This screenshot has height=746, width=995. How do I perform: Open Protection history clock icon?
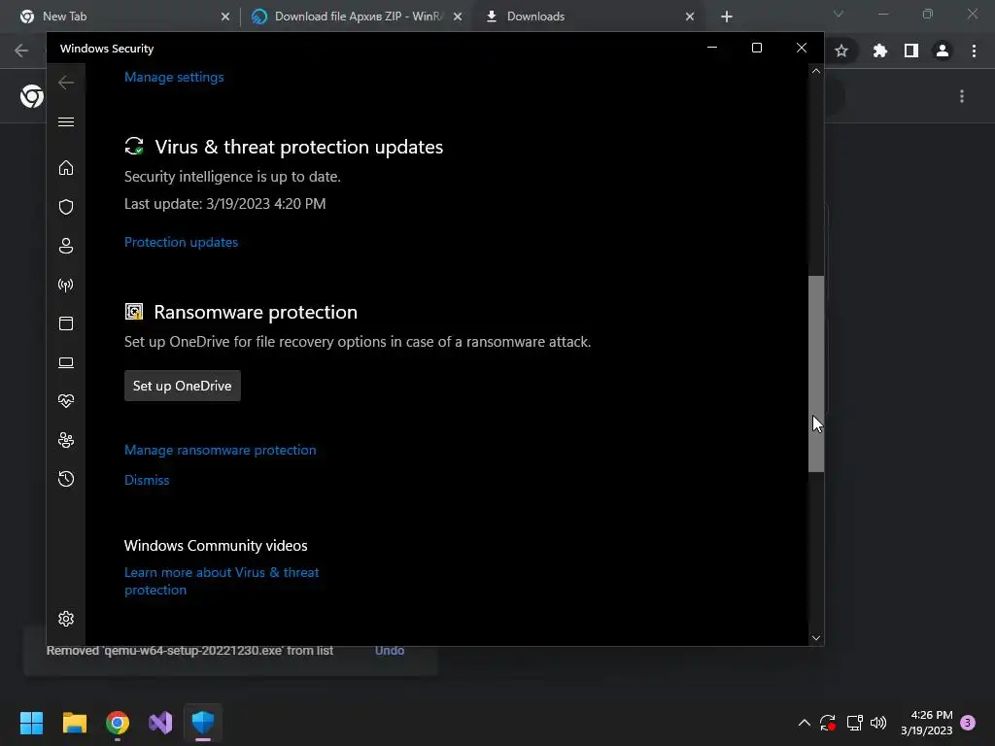pos(66,479)
